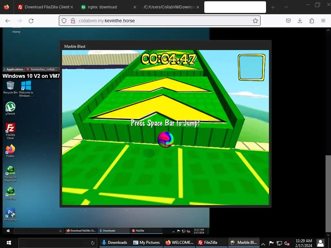Click the flag tray icon in outer taskbar
The image size is (331, 248).
tap(272, 243)
